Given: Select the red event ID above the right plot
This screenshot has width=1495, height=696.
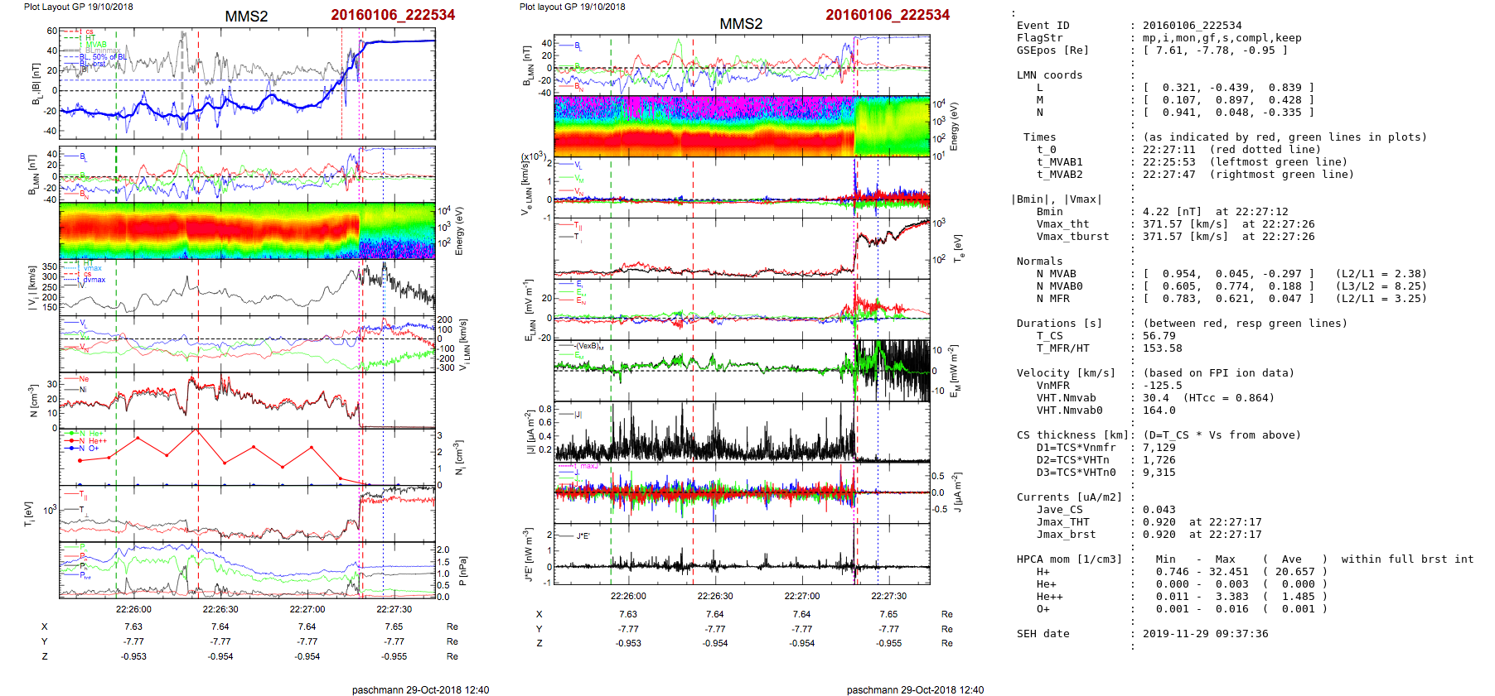Looking at the screenshot, I should pyautogui.click(x=887, y=15).
